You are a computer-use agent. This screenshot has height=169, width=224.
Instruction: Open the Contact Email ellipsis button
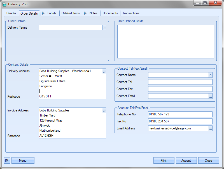[211, 96]
